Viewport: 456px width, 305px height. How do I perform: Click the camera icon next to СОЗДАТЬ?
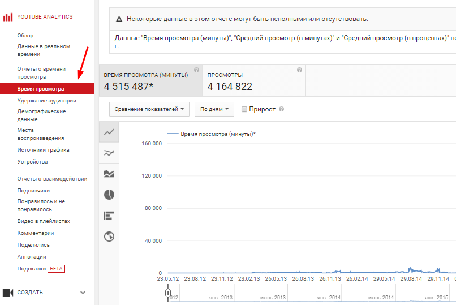[8, 292]
